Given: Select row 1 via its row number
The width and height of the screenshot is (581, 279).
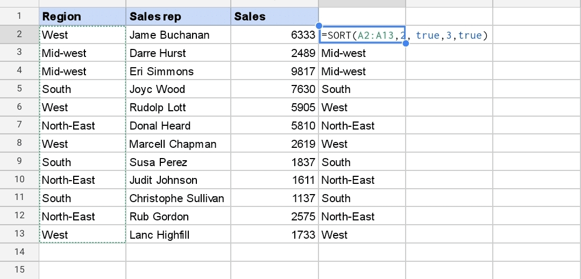Looking at the screenshot, I should tap(19, 17).
